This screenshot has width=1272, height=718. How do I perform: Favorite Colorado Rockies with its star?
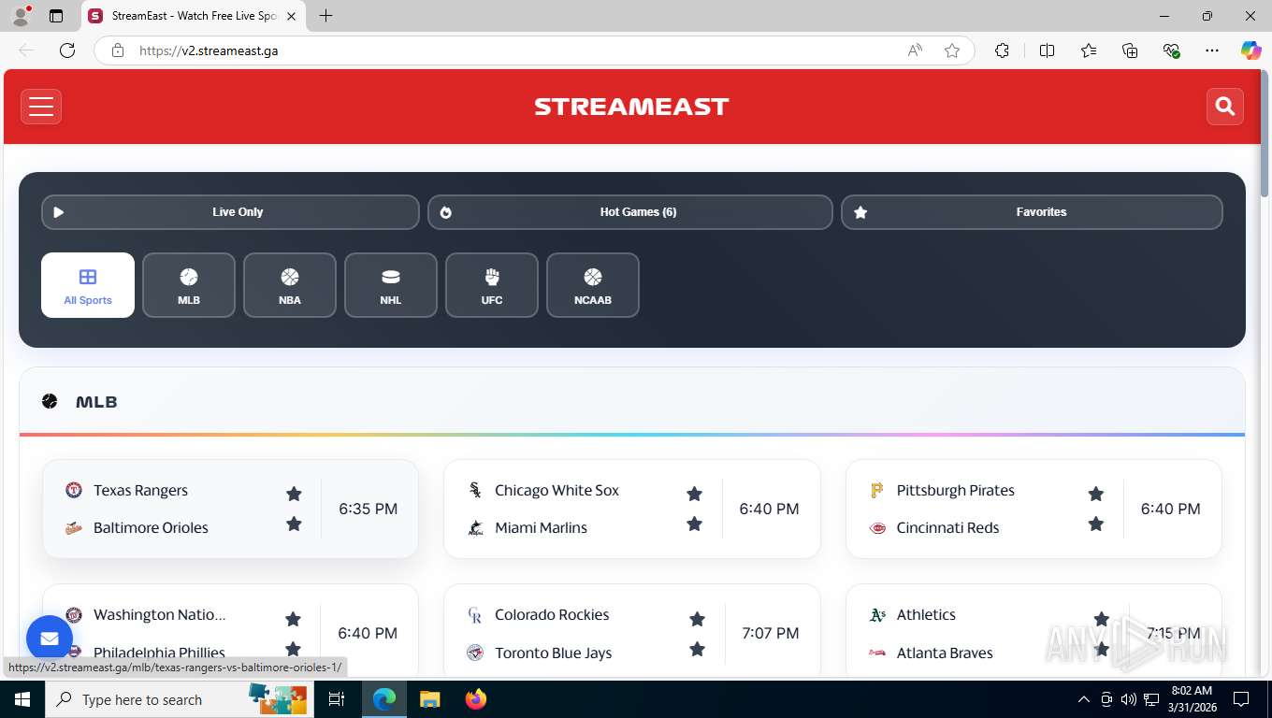[697, 619]
